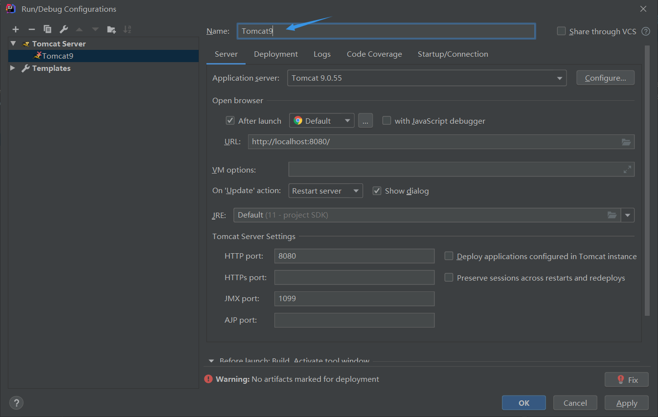
Task: Remove the configuration with the minus icon
Action: point(31,29)
